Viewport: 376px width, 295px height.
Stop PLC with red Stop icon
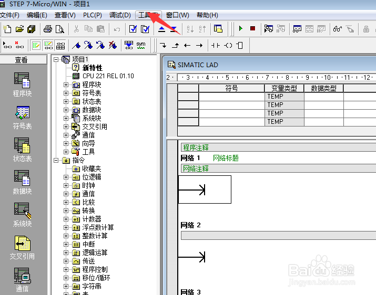click(x=252, y=29)
